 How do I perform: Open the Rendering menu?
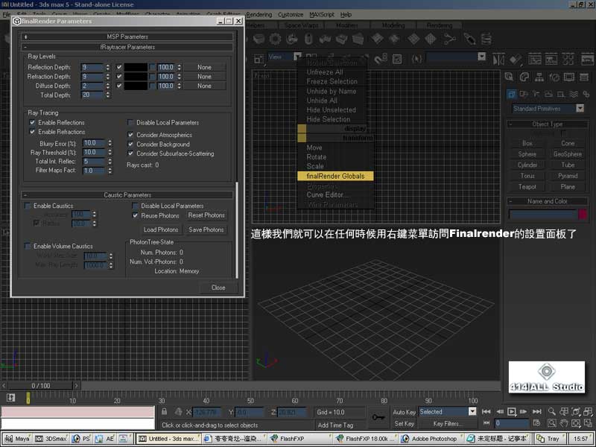click(x=259, y=14)
